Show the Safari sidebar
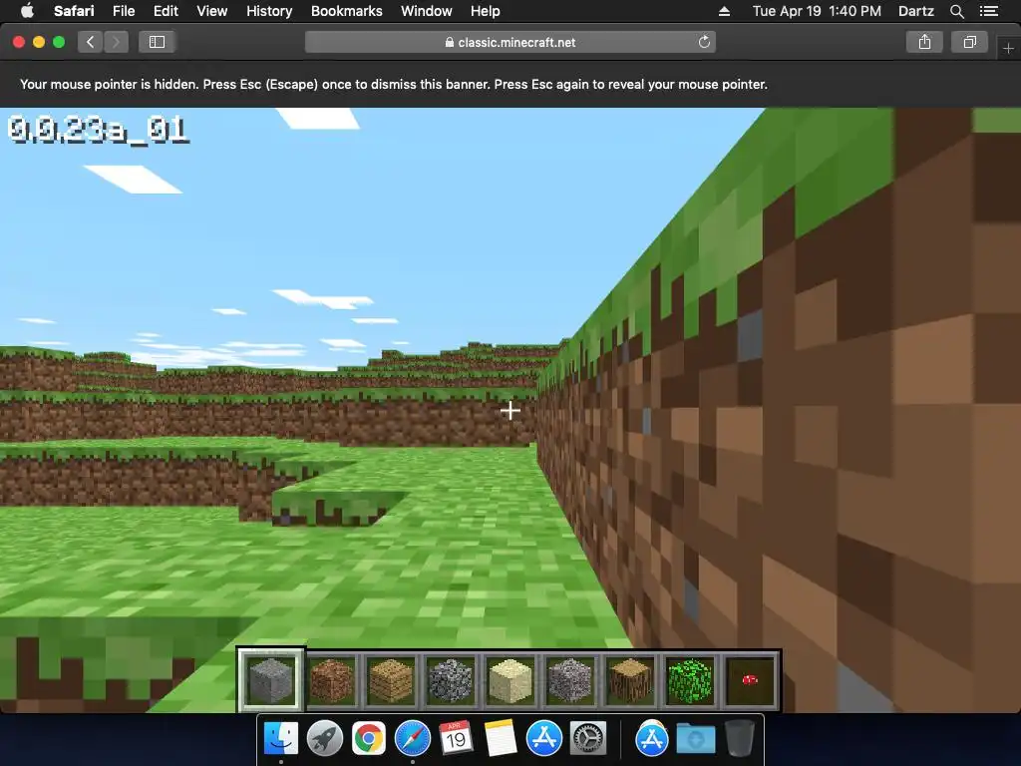This screenshot has height=766, width=1021. click(x=157, y=42)
